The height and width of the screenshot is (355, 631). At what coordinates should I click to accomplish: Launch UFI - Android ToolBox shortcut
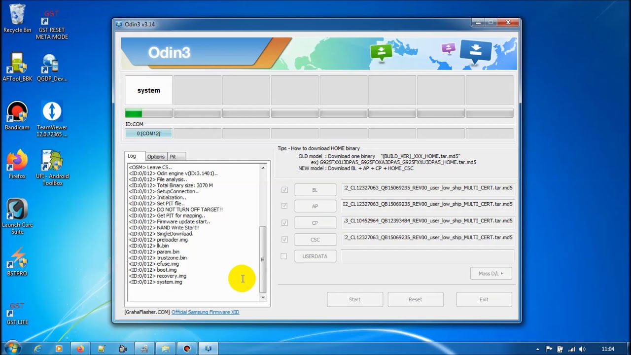[52, 168]
